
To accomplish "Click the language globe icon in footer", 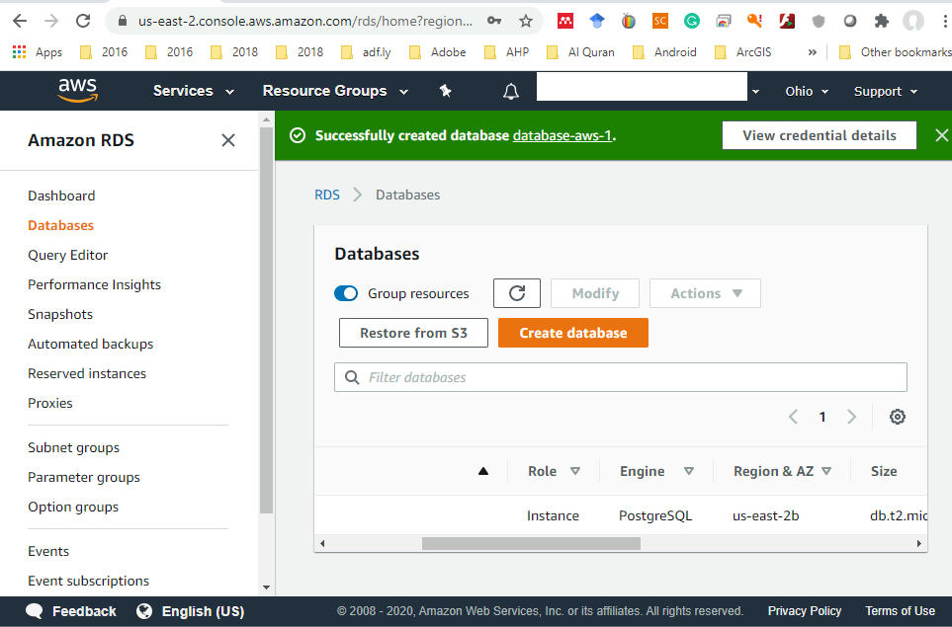I will pyautogui.click(x=144, y=611).
